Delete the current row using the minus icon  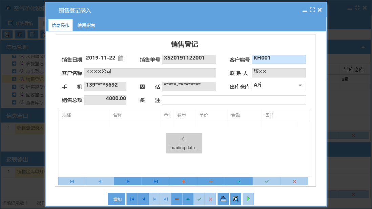211,181
